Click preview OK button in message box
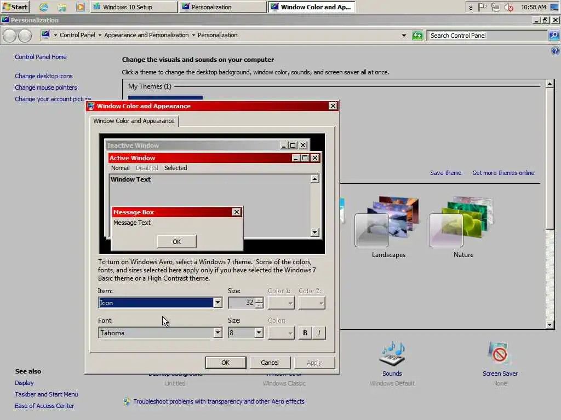The height and width of the screenshot is (420, 561). [177, 242]
